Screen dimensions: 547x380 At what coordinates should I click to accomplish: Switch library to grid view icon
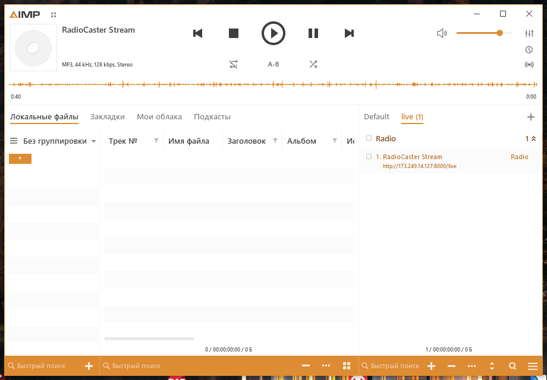347,366
